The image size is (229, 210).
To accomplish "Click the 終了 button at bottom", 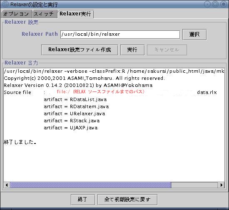I will (x=83, y=200).
